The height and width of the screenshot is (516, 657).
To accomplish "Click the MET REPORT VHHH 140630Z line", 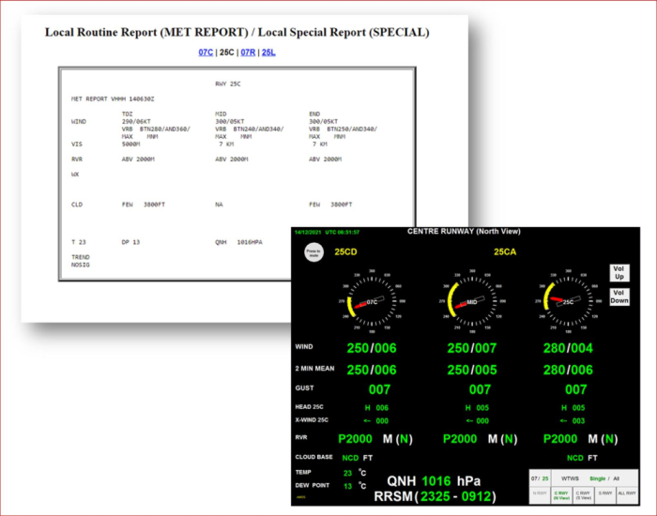I will pyautogui.click(x=113, y=99).
